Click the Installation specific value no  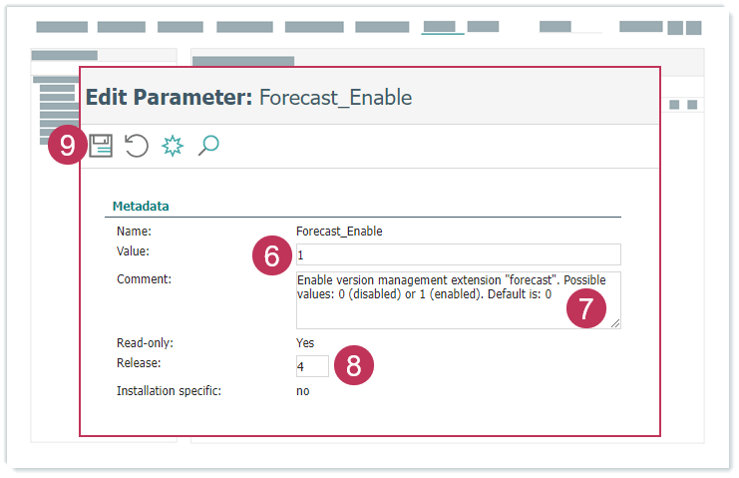[x=303, y=391]
